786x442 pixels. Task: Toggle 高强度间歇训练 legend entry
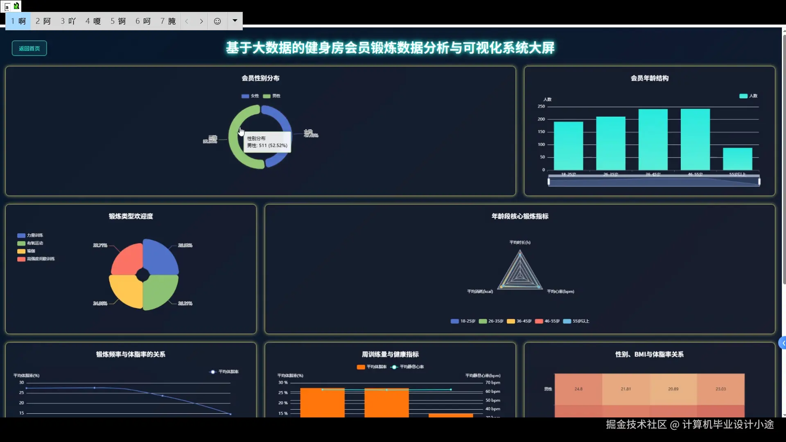click(x=36, y=259)
